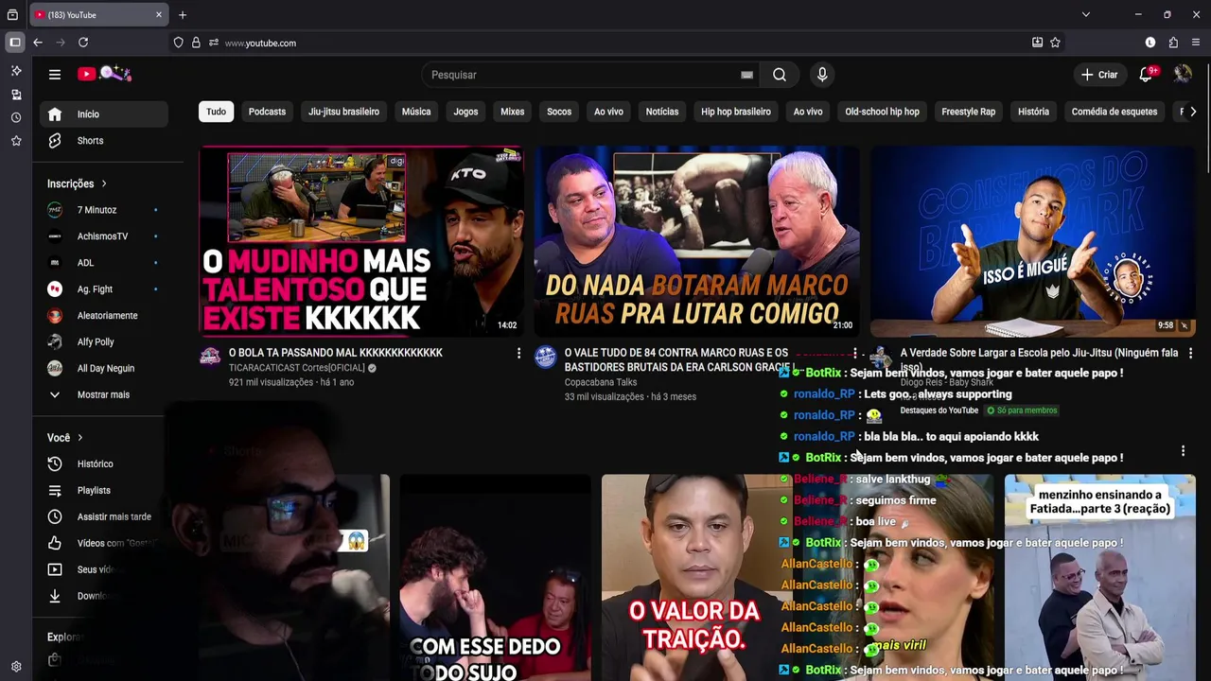Open ADL subscription channel

pyautogui.click(x=104, y=263)
